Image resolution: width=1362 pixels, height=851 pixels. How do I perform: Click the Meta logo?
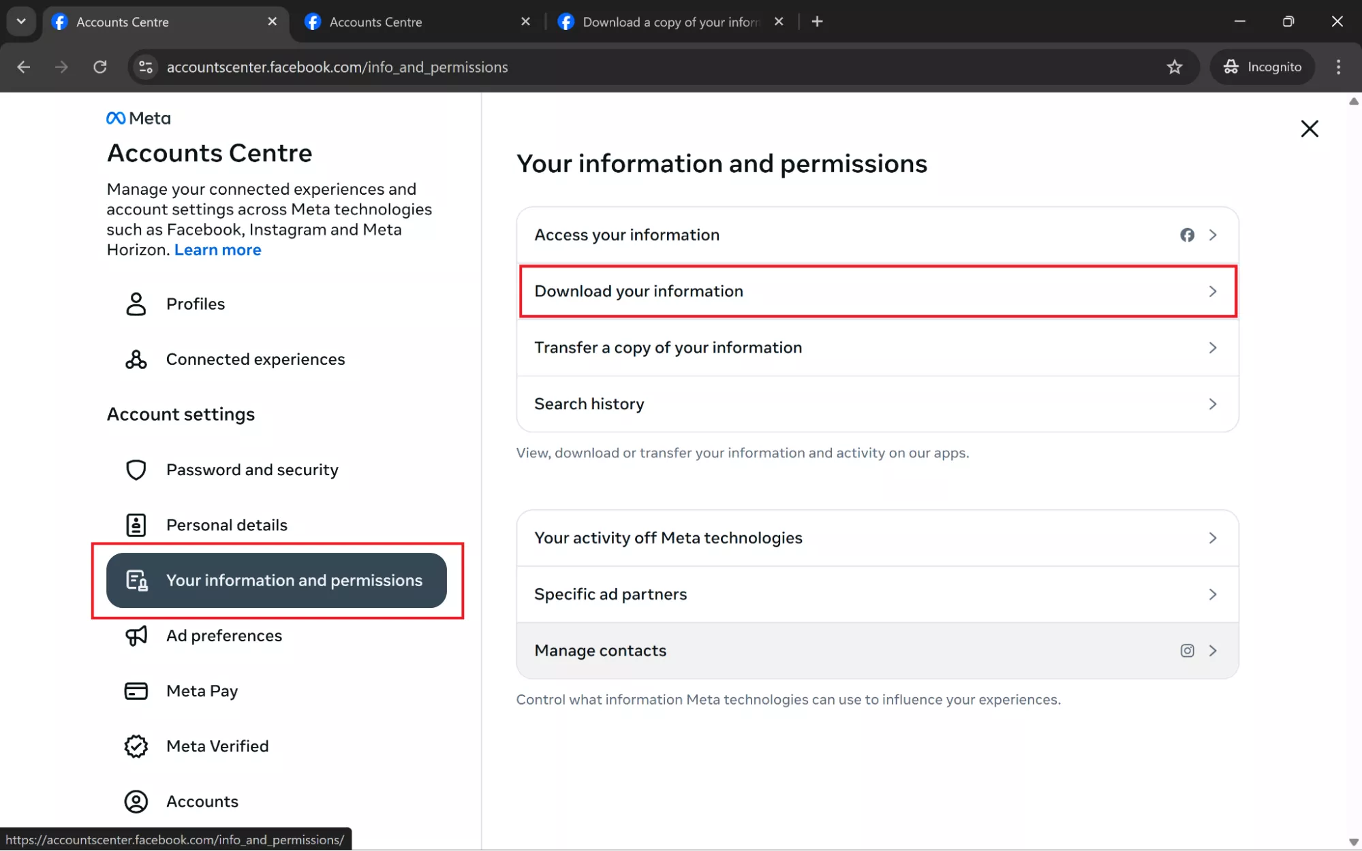[138, 118]
